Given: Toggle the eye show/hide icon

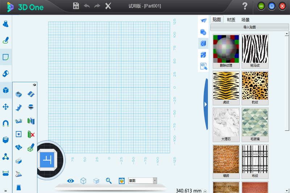Looking at the screenshot, I should [70, 181].
